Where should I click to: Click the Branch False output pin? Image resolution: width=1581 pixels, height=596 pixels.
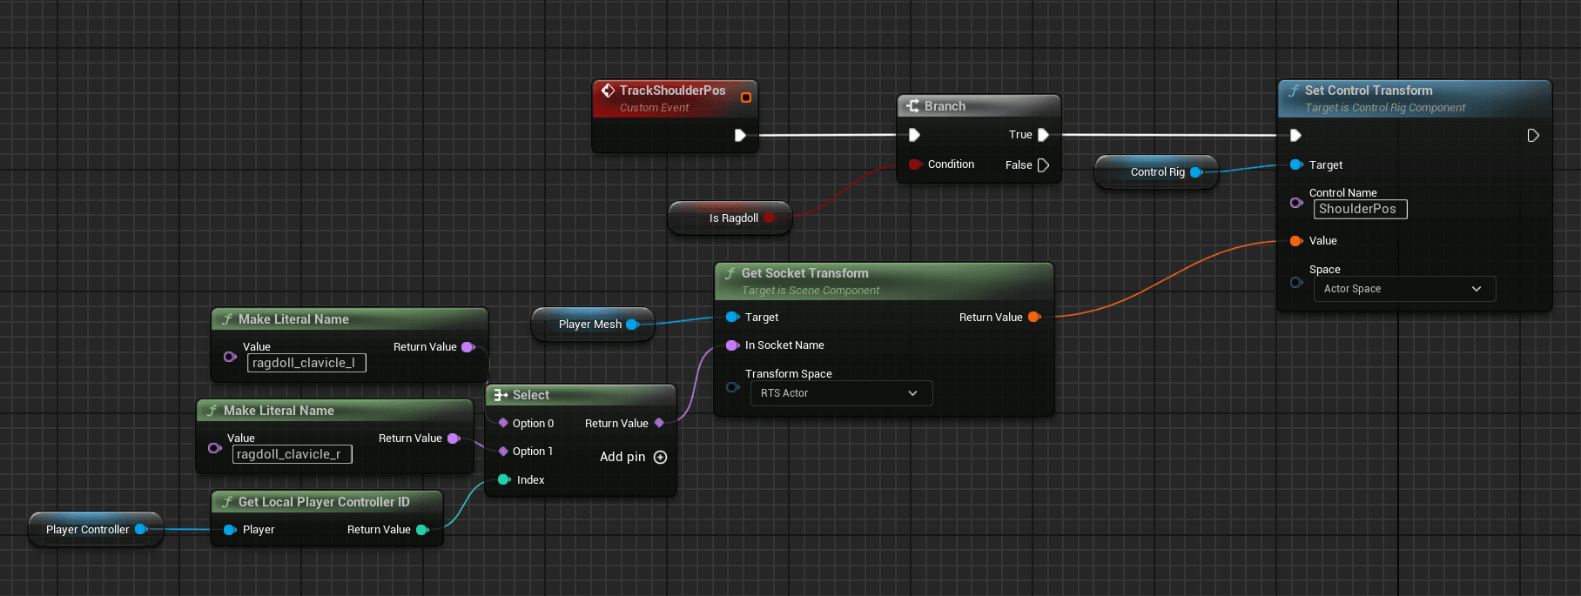click(1043, 165)
